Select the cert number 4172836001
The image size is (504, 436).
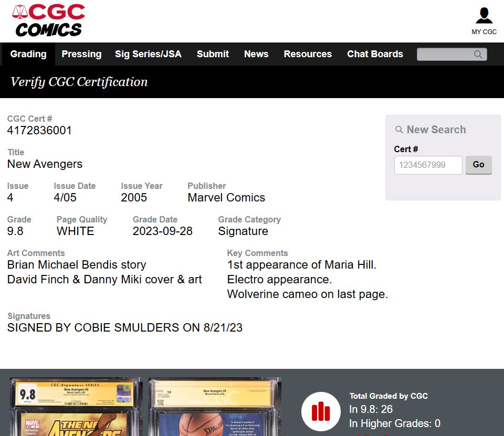[39, 131]
